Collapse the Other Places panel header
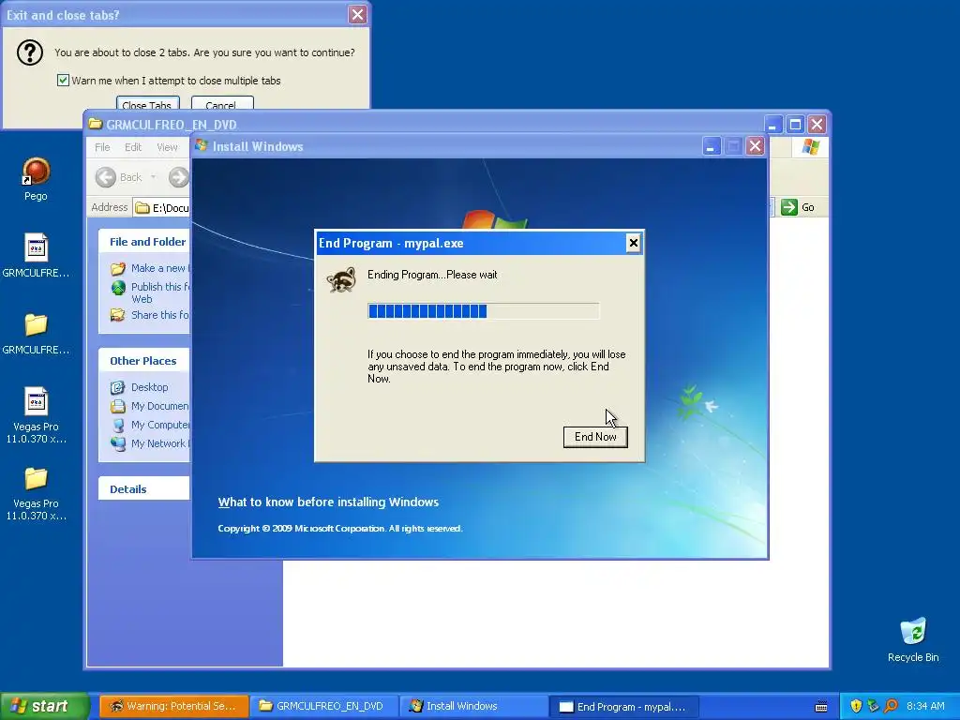The height and width of the screenshot is (720, 960). (144, 361)
